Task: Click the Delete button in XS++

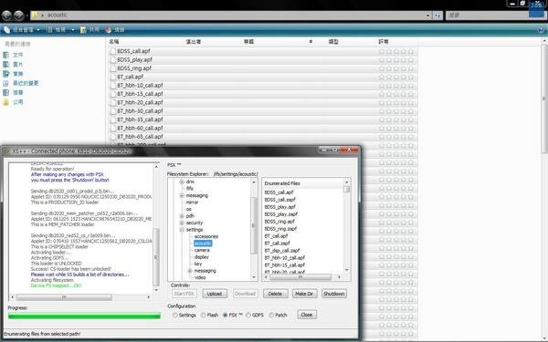Action: (x=275, y=294)
